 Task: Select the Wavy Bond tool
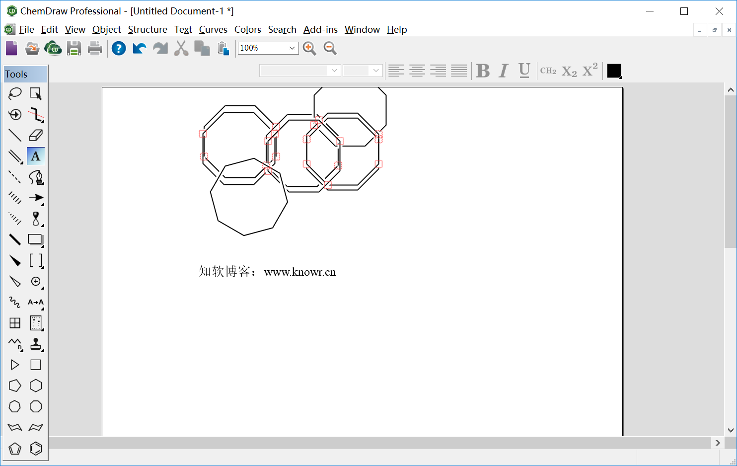click(x=15, y=302)
